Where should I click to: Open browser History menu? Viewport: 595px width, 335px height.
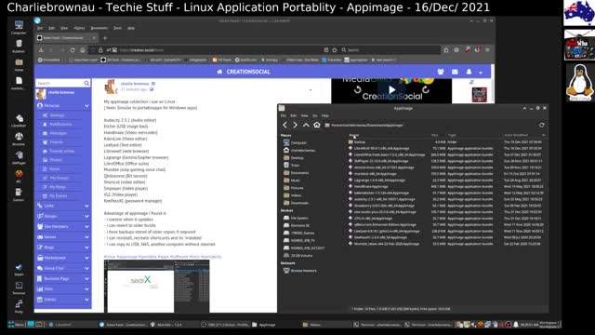[x=79, y=28]
